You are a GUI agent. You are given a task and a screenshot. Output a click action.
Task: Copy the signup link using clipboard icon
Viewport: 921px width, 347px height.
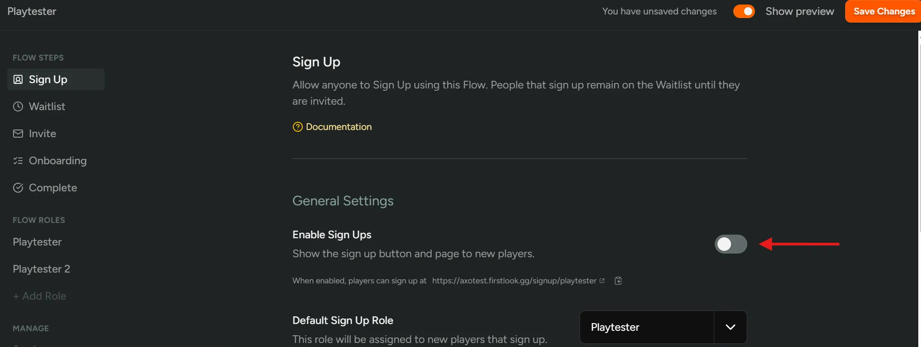pyautogui.click(x=618, y=281)
